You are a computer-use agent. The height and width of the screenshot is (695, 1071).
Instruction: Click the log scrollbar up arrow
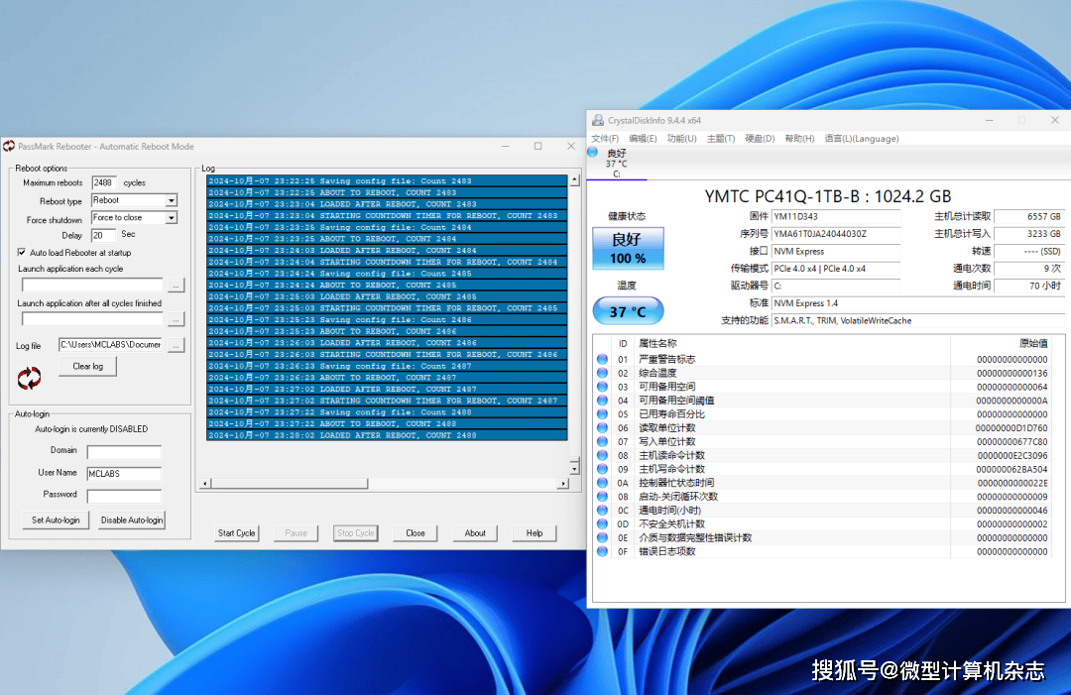(x=574, y=180)
